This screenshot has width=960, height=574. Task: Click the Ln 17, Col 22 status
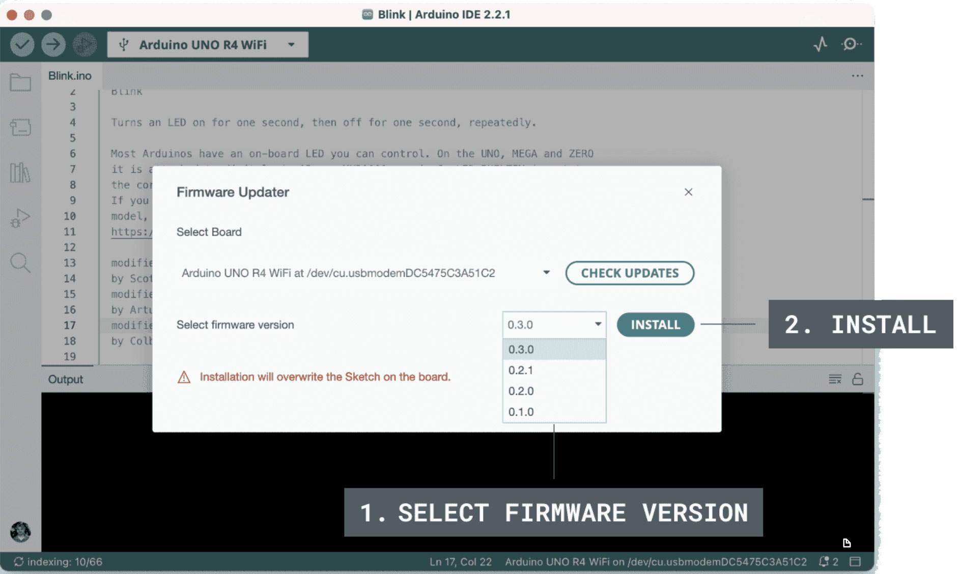[x=461, y=562]
